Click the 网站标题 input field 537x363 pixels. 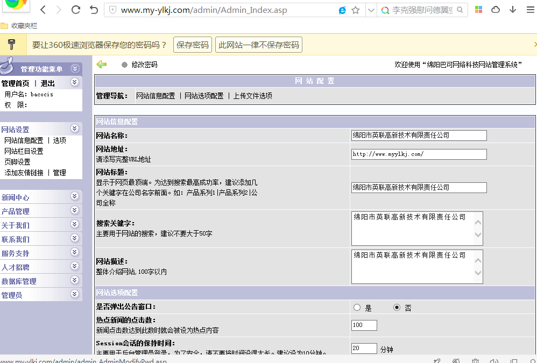pyautogui.click(x=419, y=188)
